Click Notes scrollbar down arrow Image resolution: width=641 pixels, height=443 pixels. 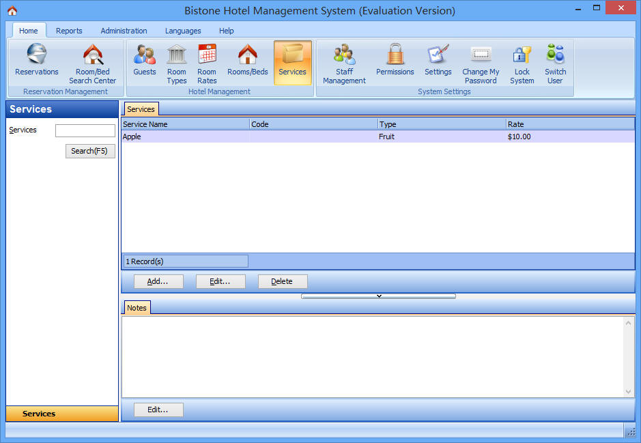(x=628, y=392)
